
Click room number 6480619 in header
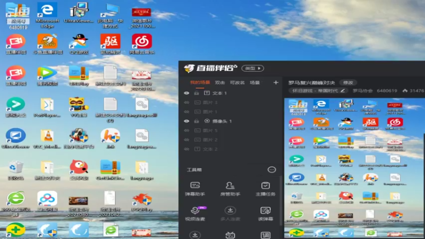click(x=387, y=90)
